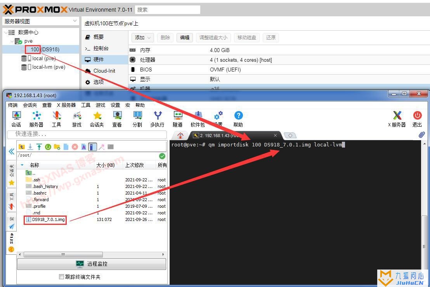This screenshot has height=287, width=430.
Task: Refresh the SFTP folder with green icon
Action: pos(48,147)
